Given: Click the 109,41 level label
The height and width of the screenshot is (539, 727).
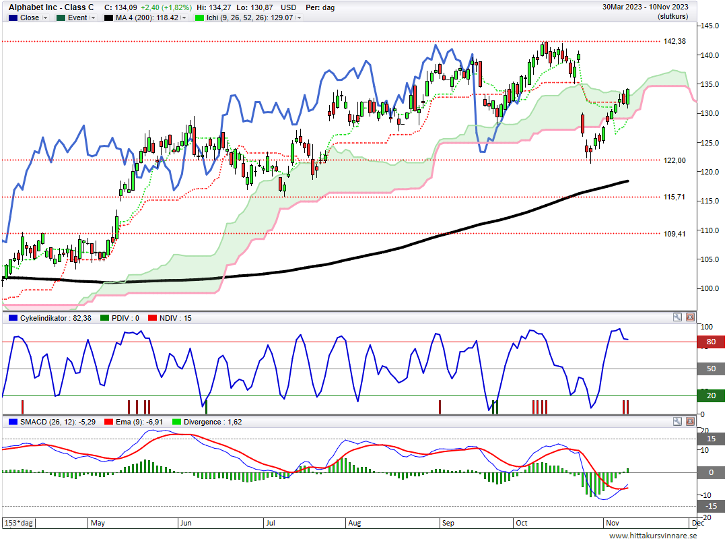Looking at the screenshot, I should coord(674,234).
